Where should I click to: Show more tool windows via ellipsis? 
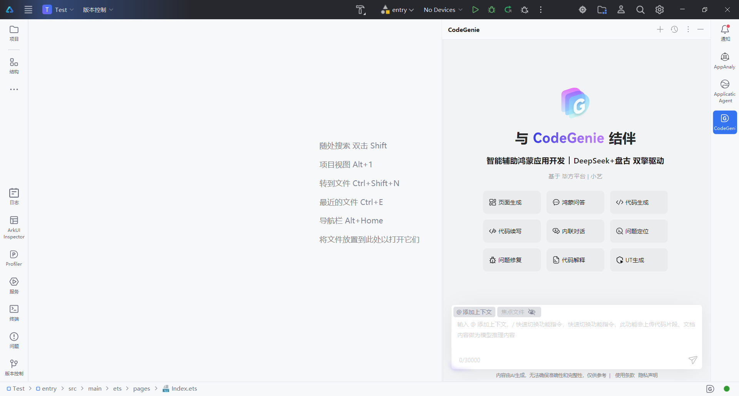14,89
